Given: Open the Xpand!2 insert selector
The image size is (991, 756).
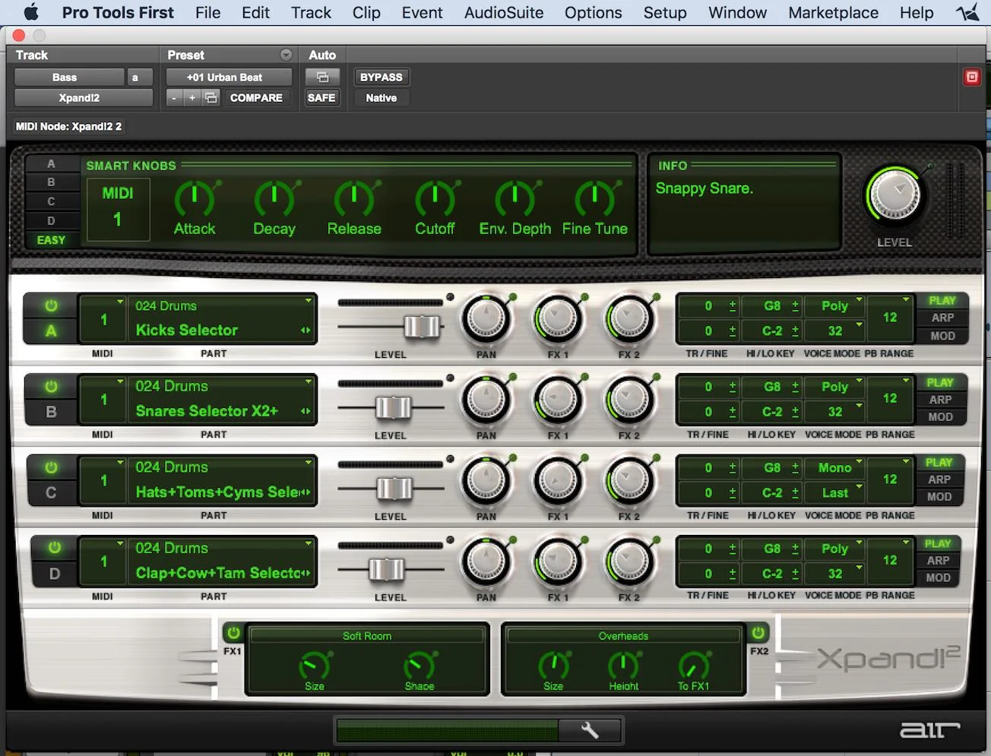Looking at the screenshot, I should (84, 98).
